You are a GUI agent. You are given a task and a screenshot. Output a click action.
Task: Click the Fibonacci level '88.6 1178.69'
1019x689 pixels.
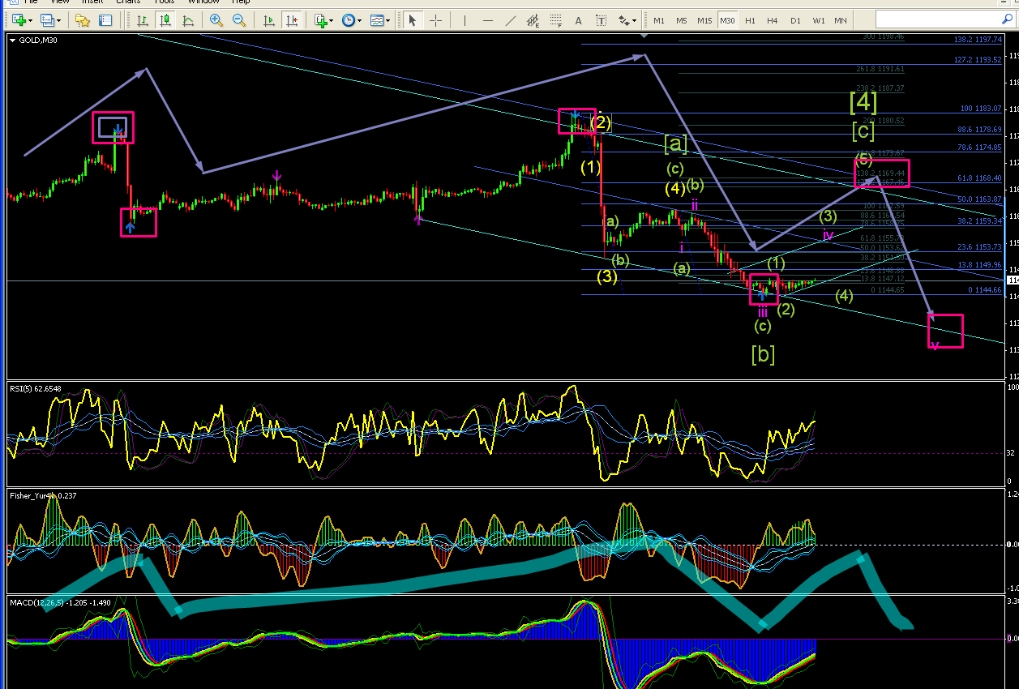click(x=979, y=129)
